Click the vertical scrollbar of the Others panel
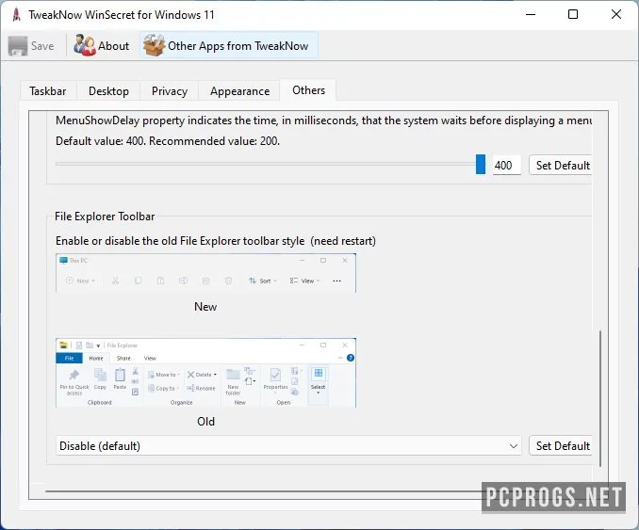Image resolution: width=639 pixels, height=530 pixels. click(600, 398)
